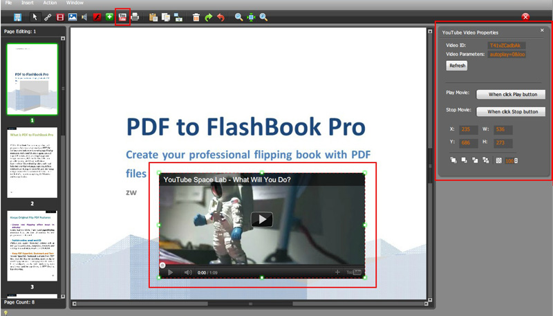Open the Action menu
The image size is (553, 316).
pos(50,3)
